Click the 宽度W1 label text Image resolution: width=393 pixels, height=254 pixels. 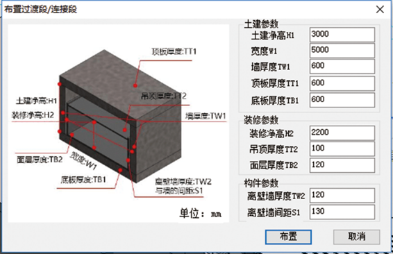264,51
